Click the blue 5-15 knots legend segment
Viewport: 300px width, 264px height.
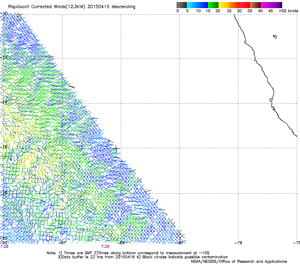coord(197,5)
